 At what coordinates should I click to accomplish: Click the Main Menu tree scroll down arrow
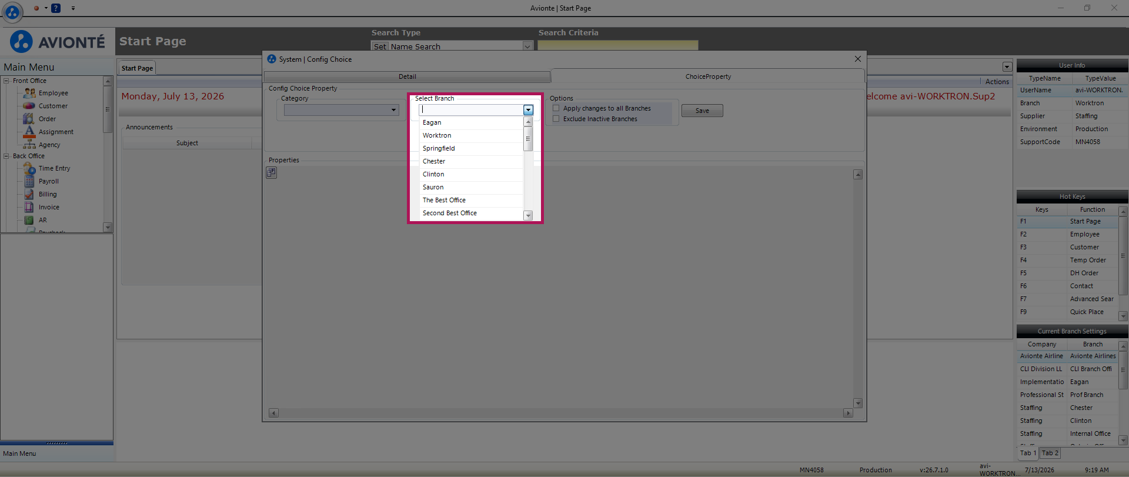tap(107, 227)
